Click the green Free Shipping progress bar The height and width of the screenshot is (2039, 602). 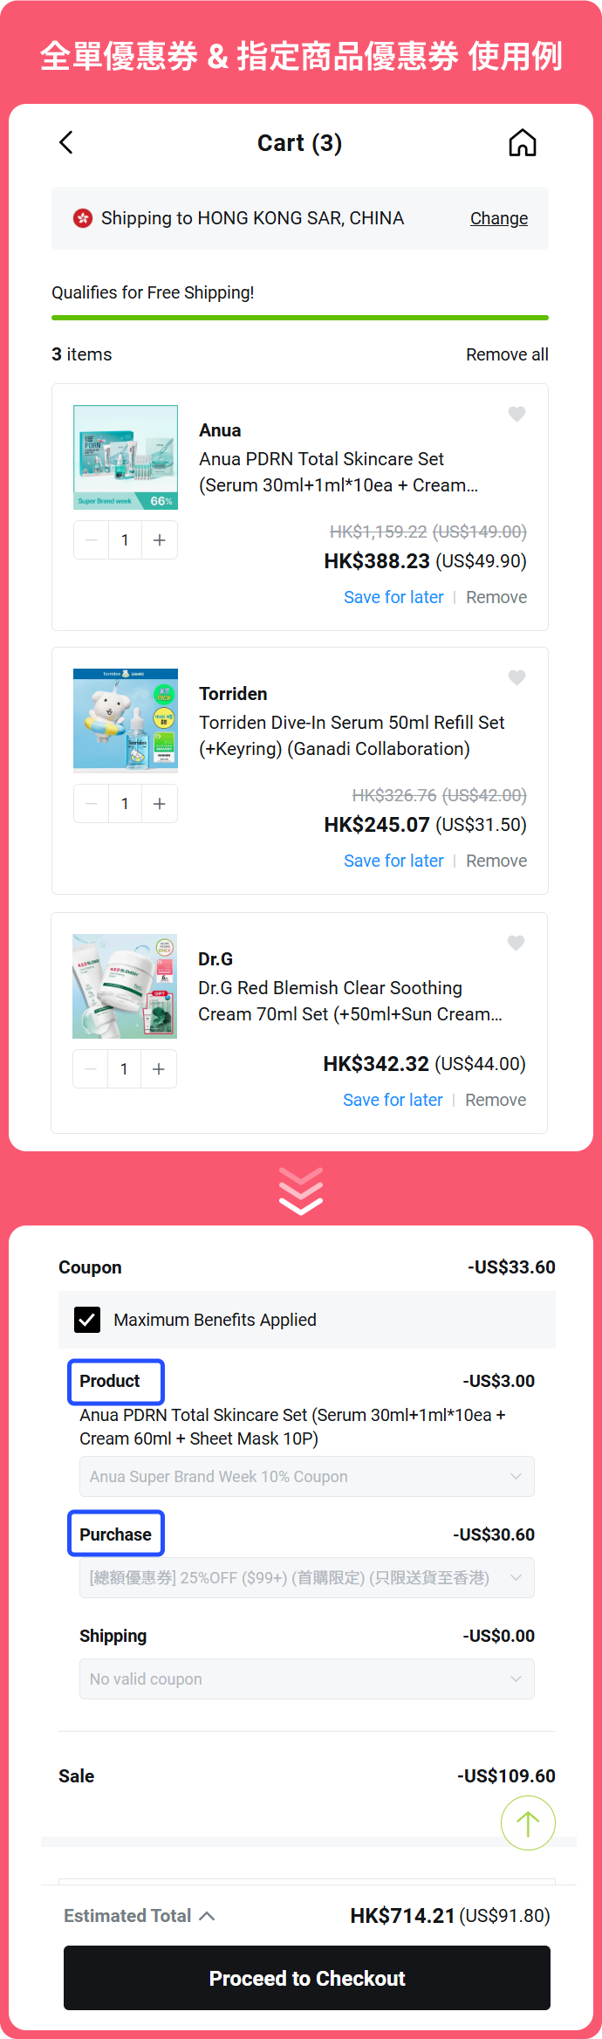click(x=300, y=318)
